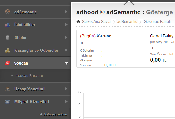
Task: Click the Siteler database cylinder icon
Action: tap(8, 37)
